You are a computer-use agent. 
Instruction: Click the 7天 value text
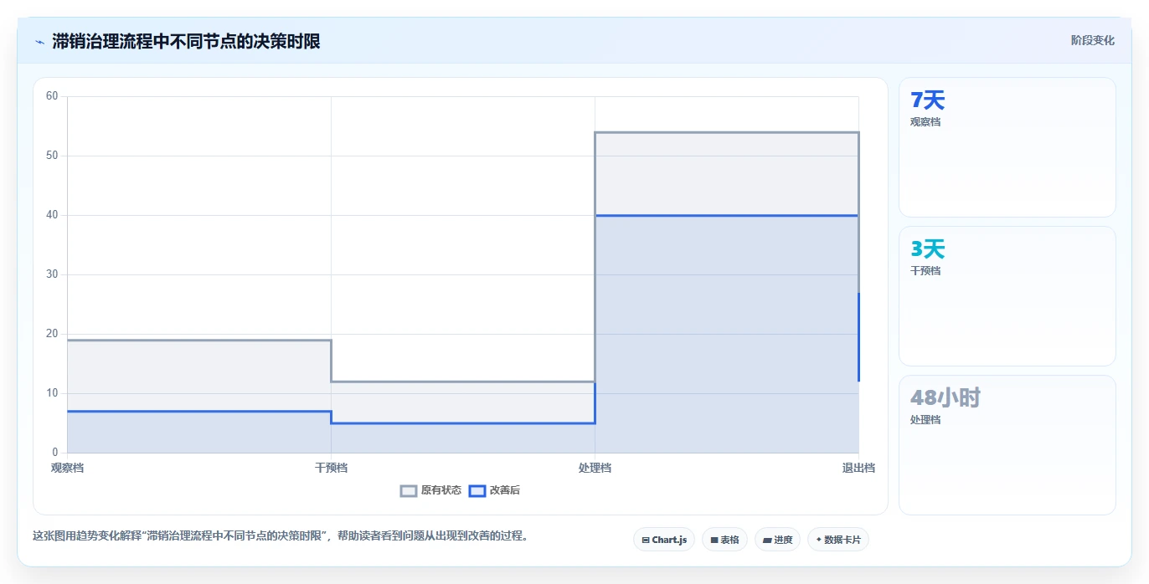point(927,100)
